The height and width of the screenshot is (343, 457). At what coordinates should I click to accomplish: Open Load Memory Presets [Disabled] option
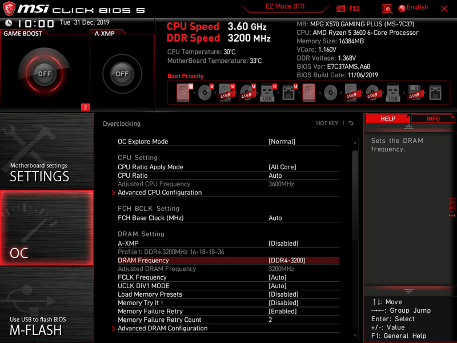(x=283, y=294)
